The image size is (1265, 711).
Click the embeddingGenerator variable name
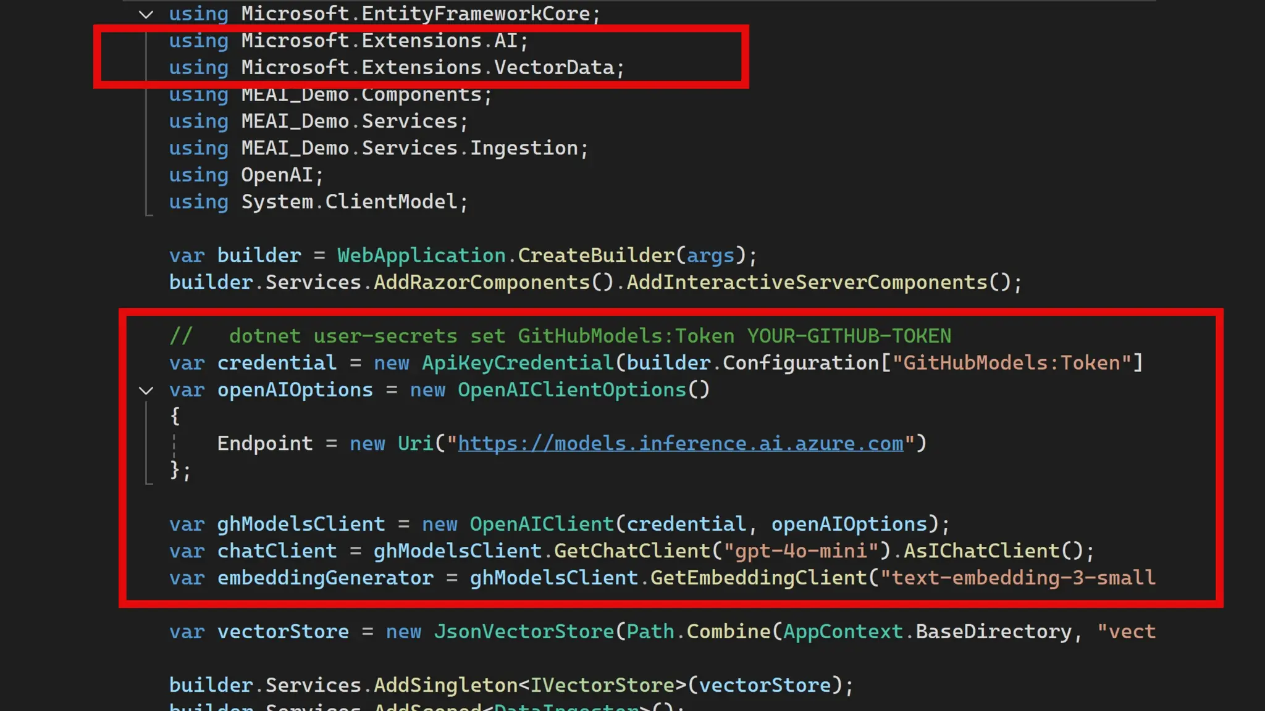click(x=325, y=578)
